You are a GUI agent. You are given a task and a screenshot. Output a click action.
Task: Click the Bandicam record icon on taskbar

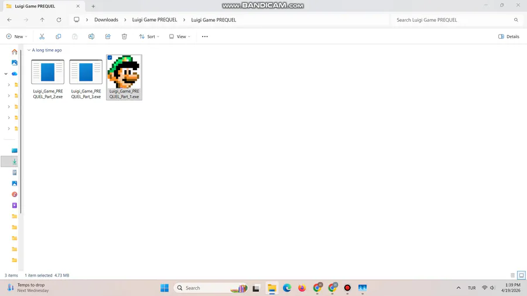pos(347,288)
